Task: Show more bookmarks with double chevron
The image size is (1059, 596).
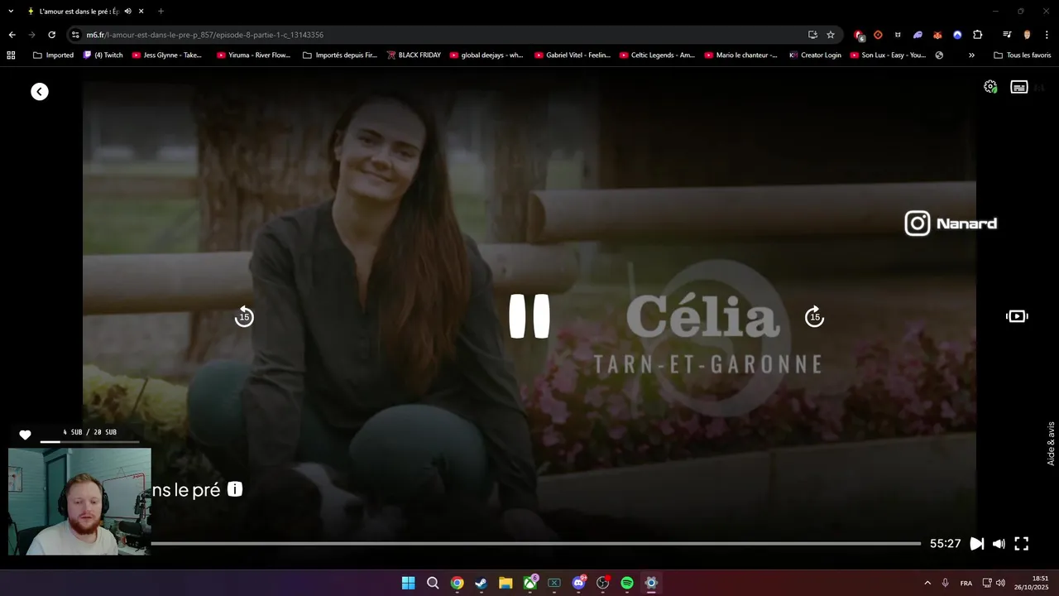Action: click(x=971, y=55)
